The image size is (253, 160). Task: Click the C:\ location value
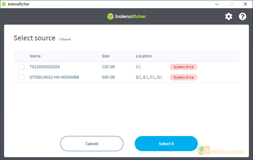click(138, 67)
